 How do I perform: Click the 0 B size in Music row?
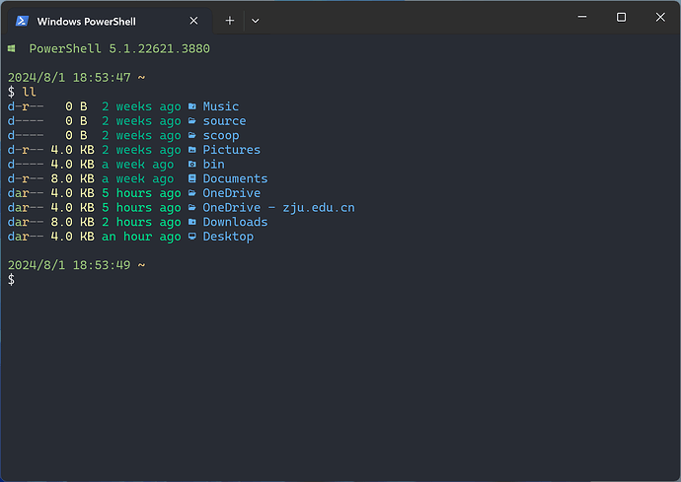click(x=76, y=106)
